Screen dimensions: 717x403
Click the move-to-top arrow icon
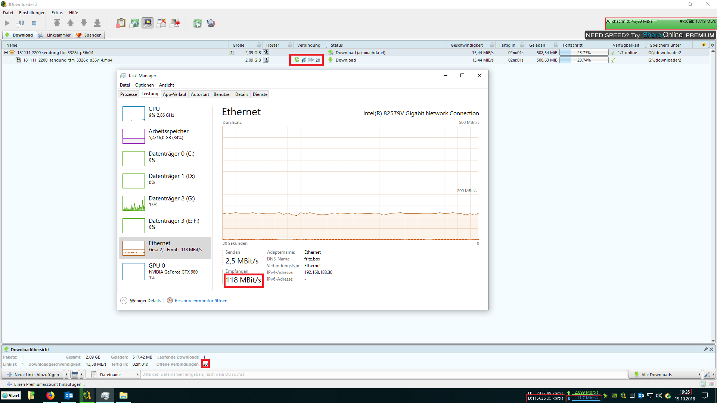(57, 23)
